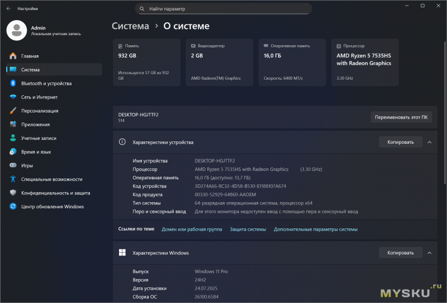
Task: Click the Admin local account name
Action: [x=38, y=28]
